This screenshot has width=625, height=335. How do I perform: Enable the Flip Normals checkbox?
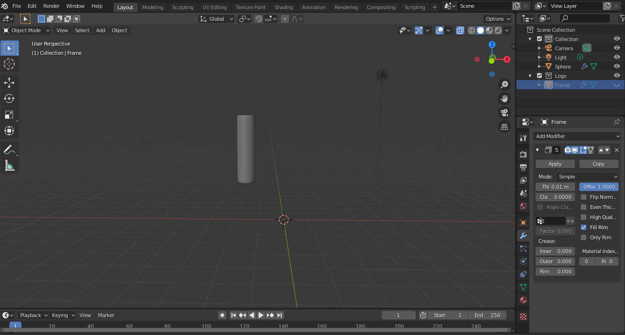[584, 197]
